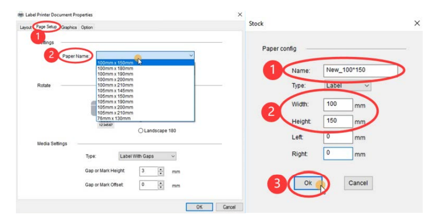
Task: Click the Gap or Mark Height field
Action: pos(148,171)
